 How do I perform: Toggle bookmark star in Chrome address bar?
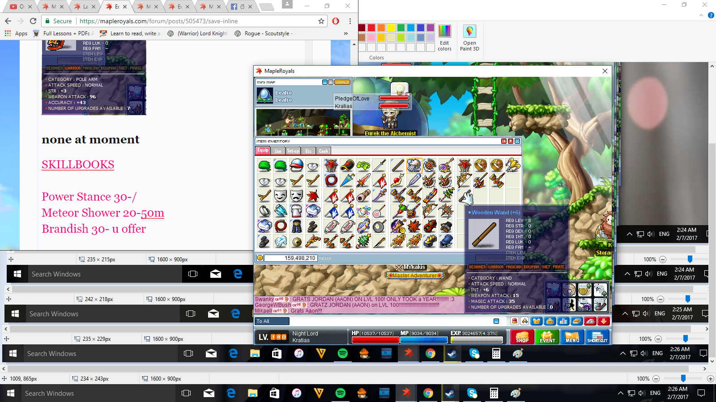321,21
